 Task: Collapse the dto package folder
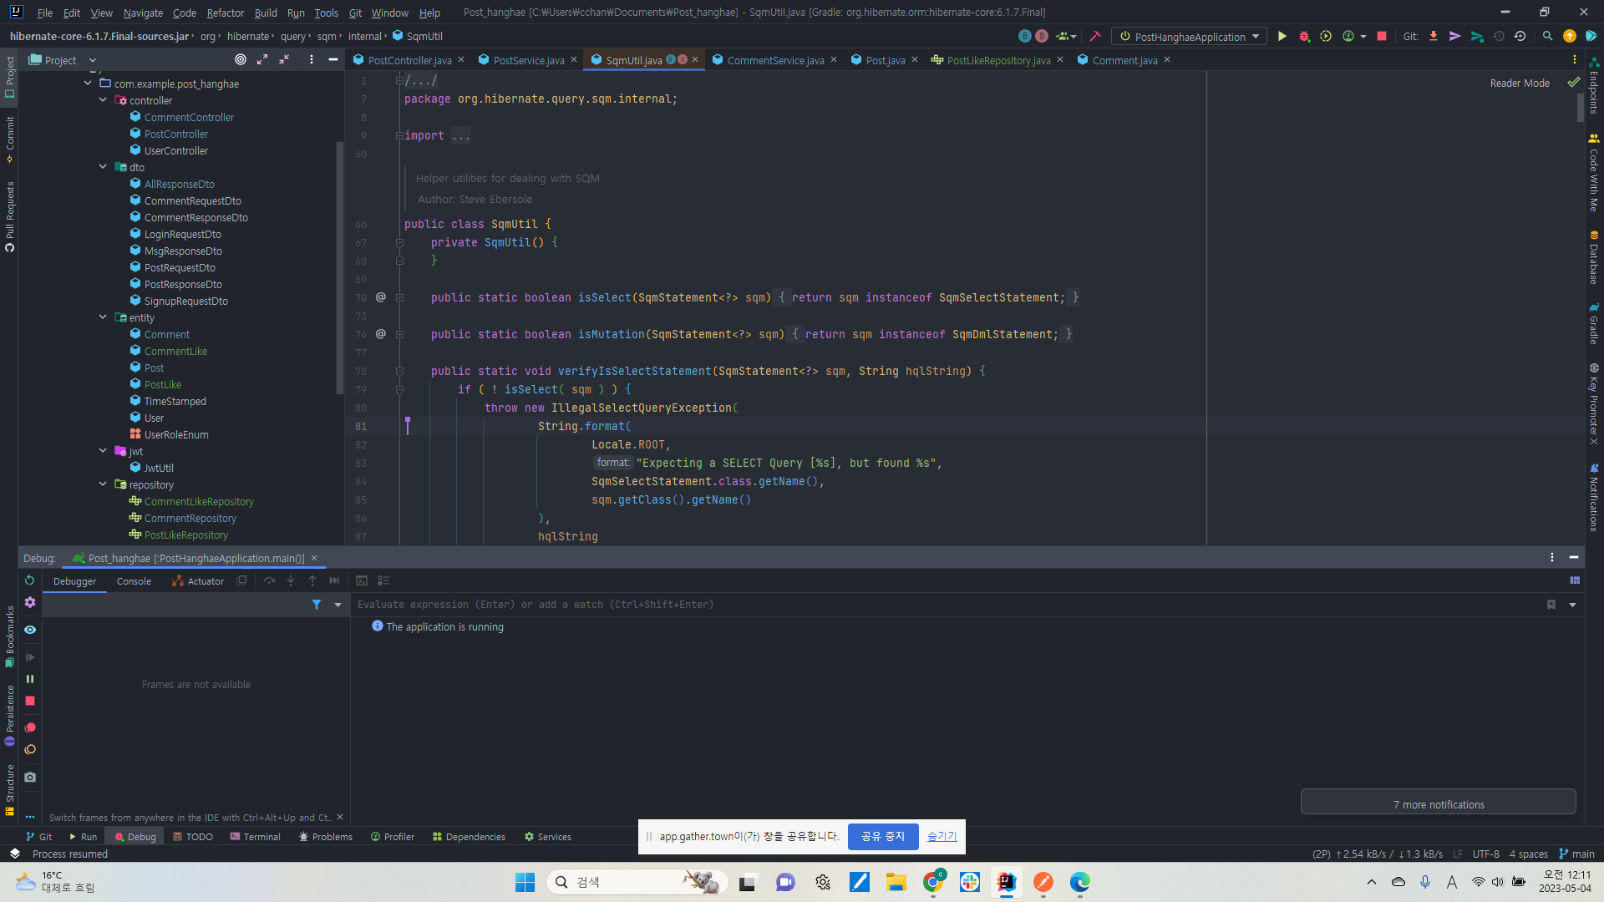pos(103,167)
